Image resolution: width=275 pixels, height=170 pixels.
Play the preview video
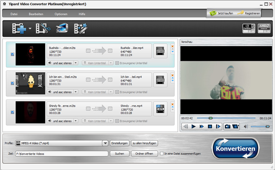(193, 126)
